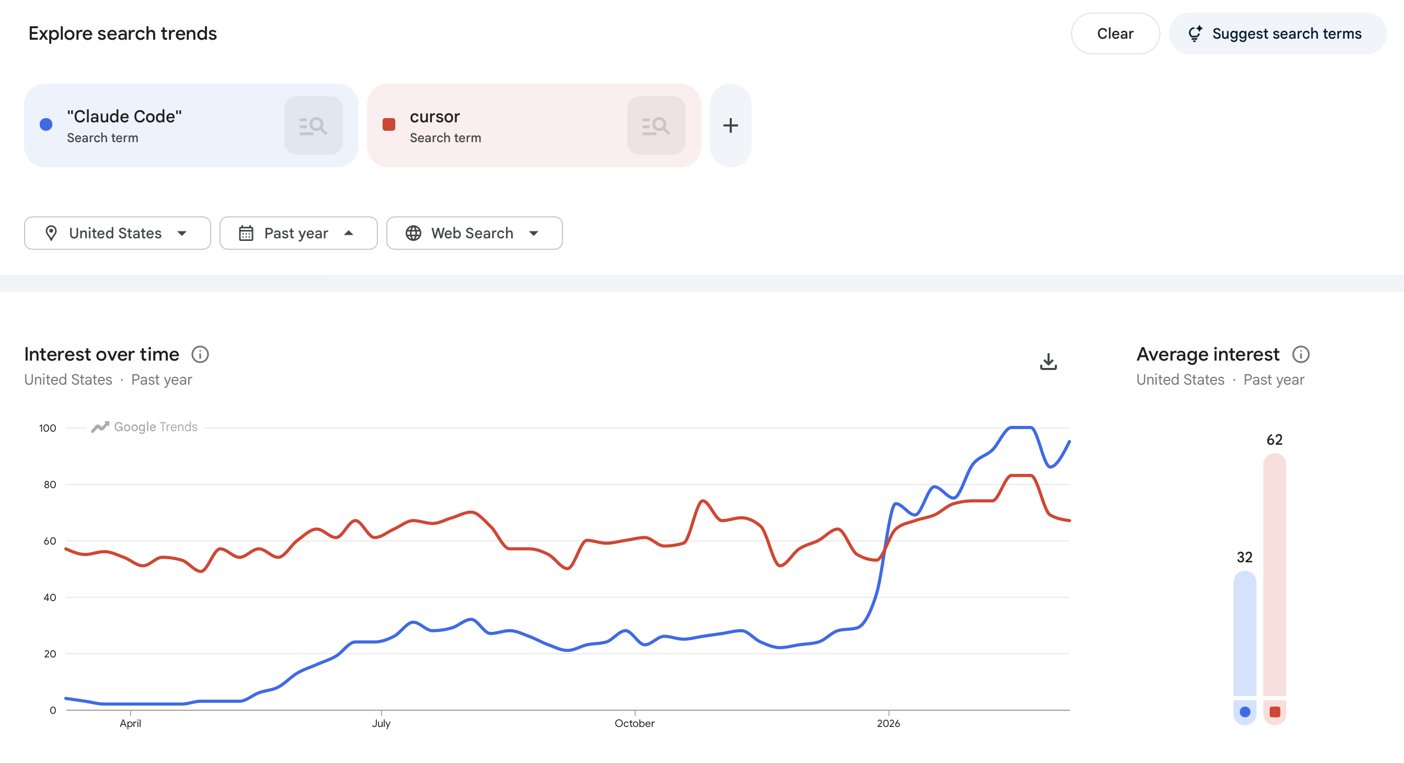Download the Interest over time data
The height and width of the screenshot is (763, 1404).
coord(1048,361)
